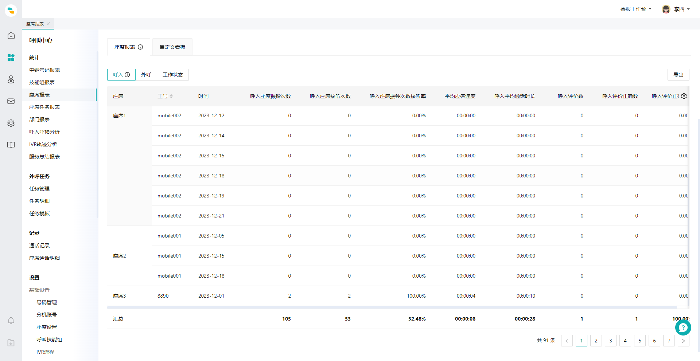Open the knowledge book icon in sidebar
Screen dimensions: 700x361
(x=11, y=145)
